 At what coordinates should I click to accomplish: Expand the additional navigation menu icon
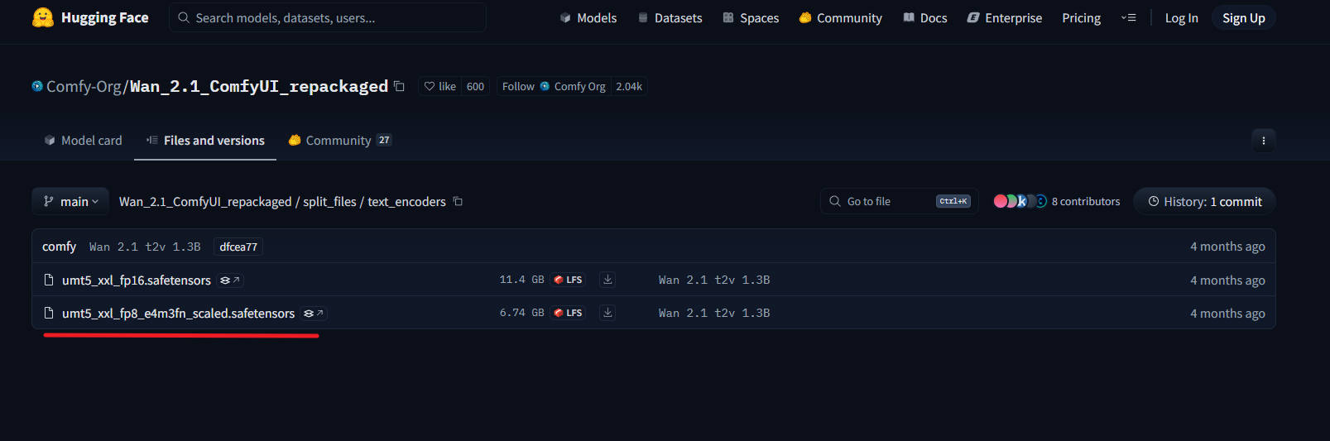pyautogui.click(x=1129, y=17)
